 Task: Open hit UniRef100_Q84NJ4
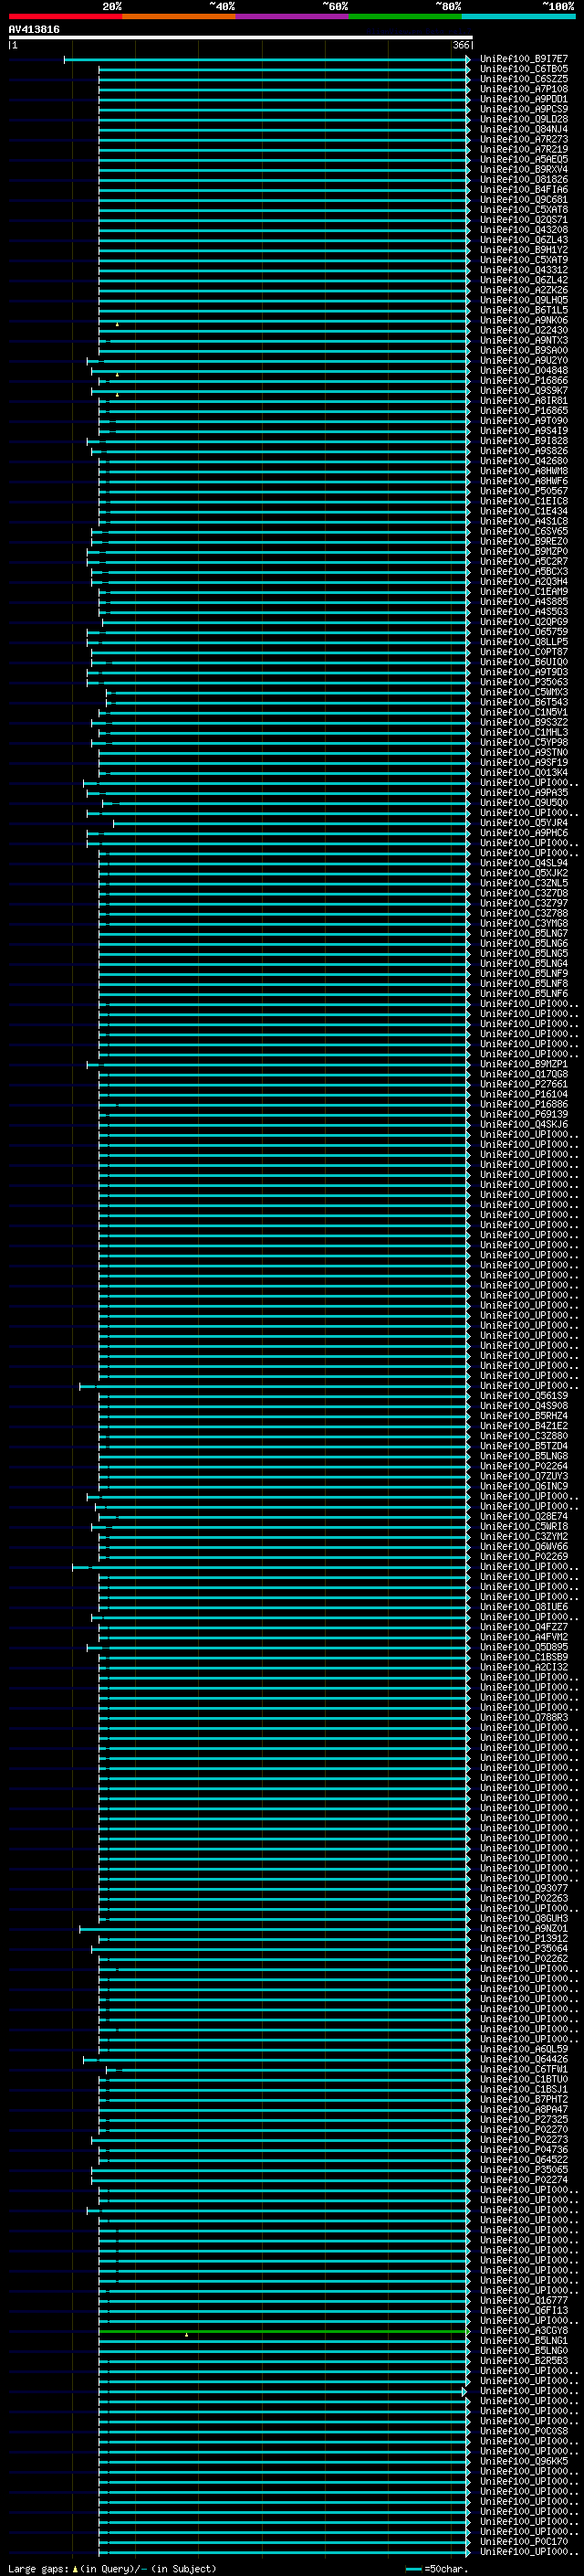point(523,130)
